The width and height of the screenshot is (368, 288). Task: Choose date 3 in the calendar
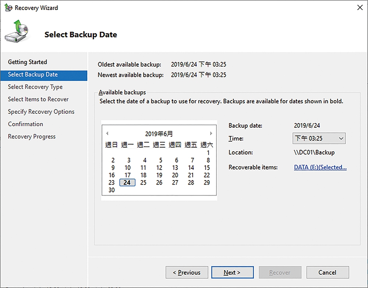pyautogui.click(x=128, y=160)
